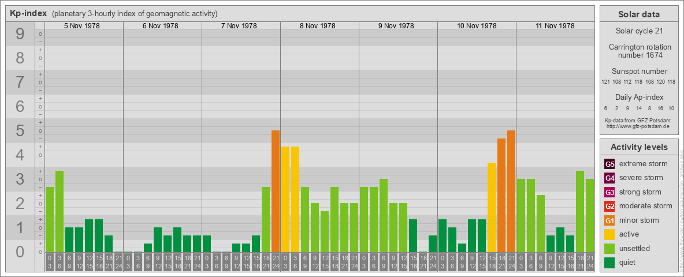Click the Solar data panel header
This screenshot has width=684, height=277.
(x=638, y=14)
